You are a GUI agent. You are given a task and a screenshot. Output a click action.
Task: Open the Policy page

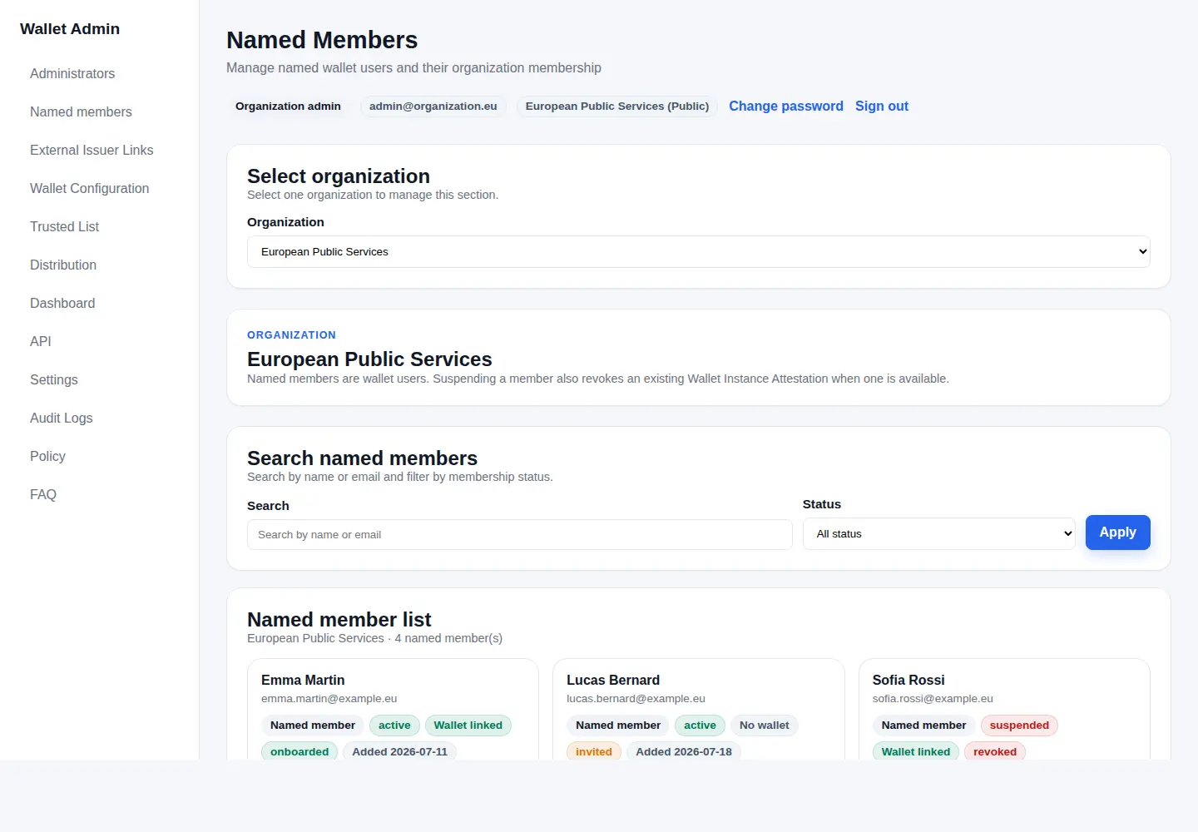[47, 456]
